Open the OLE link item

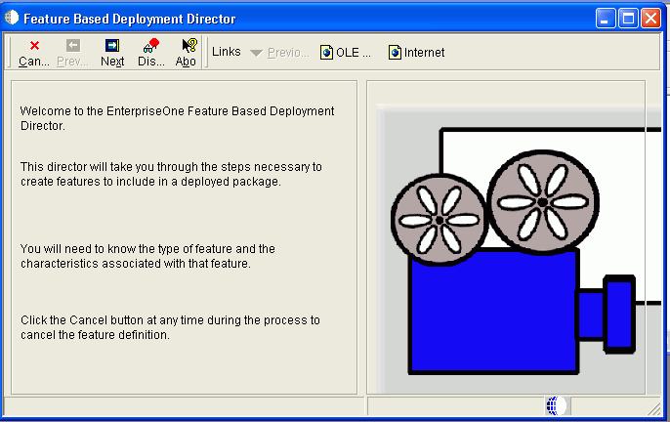click(346, 53)
